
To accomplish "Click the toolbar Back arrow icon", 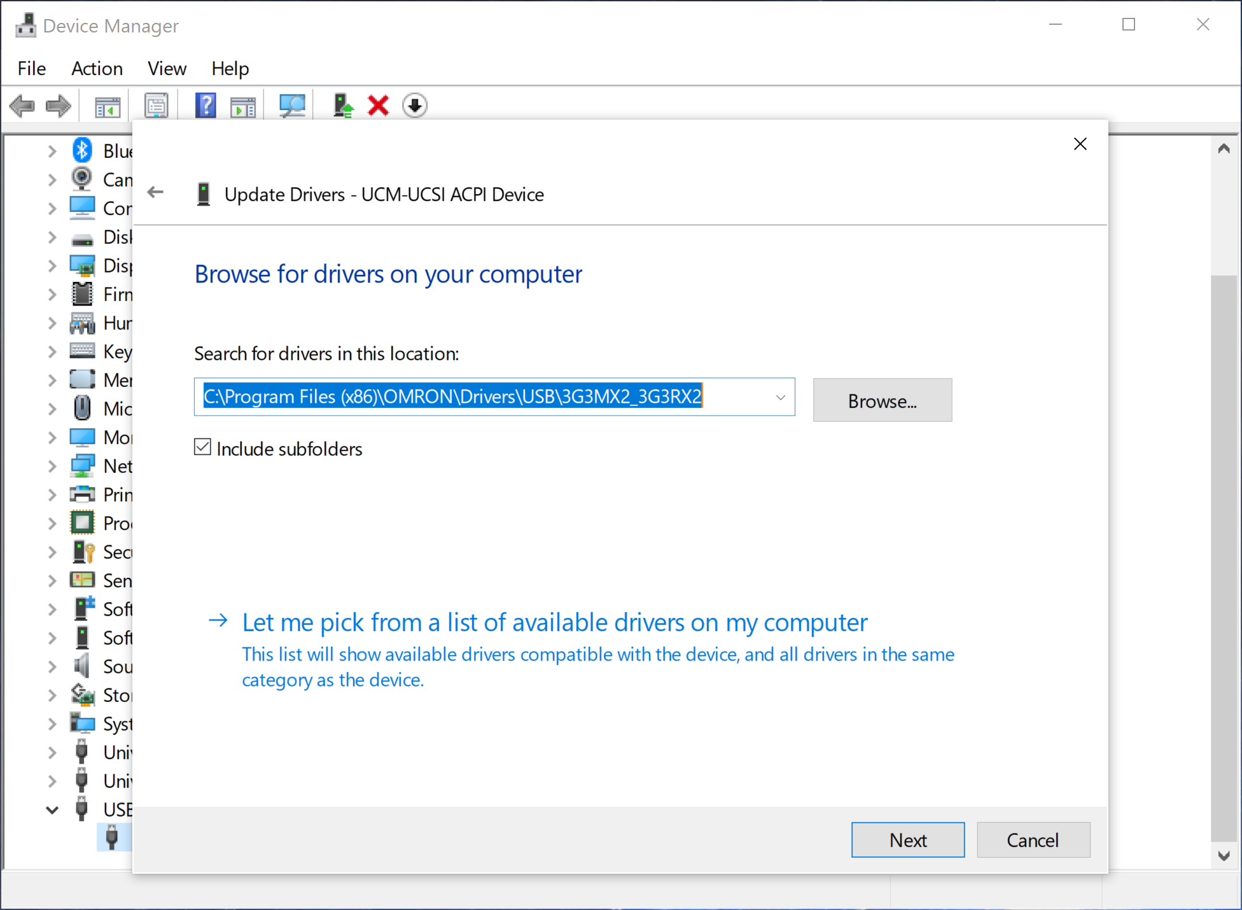I will [22, 106].
